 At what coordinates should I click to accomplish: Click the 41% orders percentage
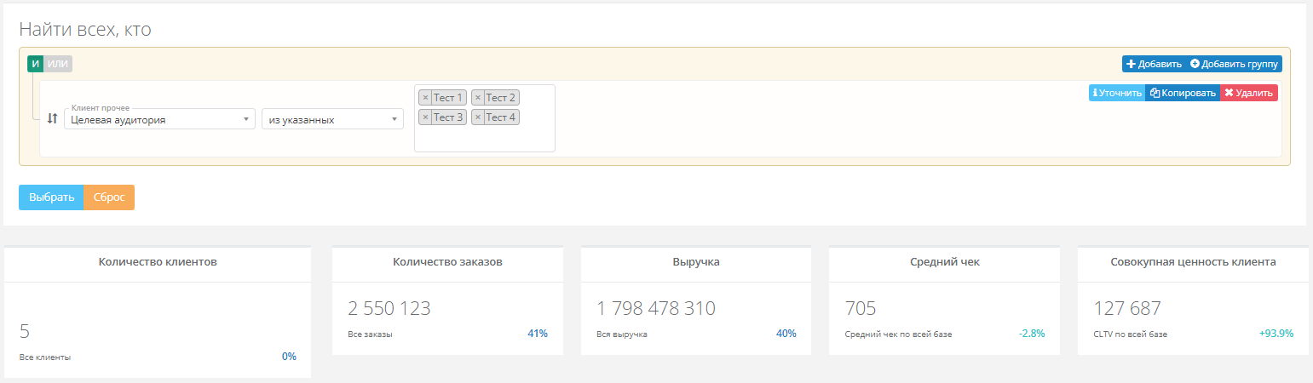click(538, 334)
